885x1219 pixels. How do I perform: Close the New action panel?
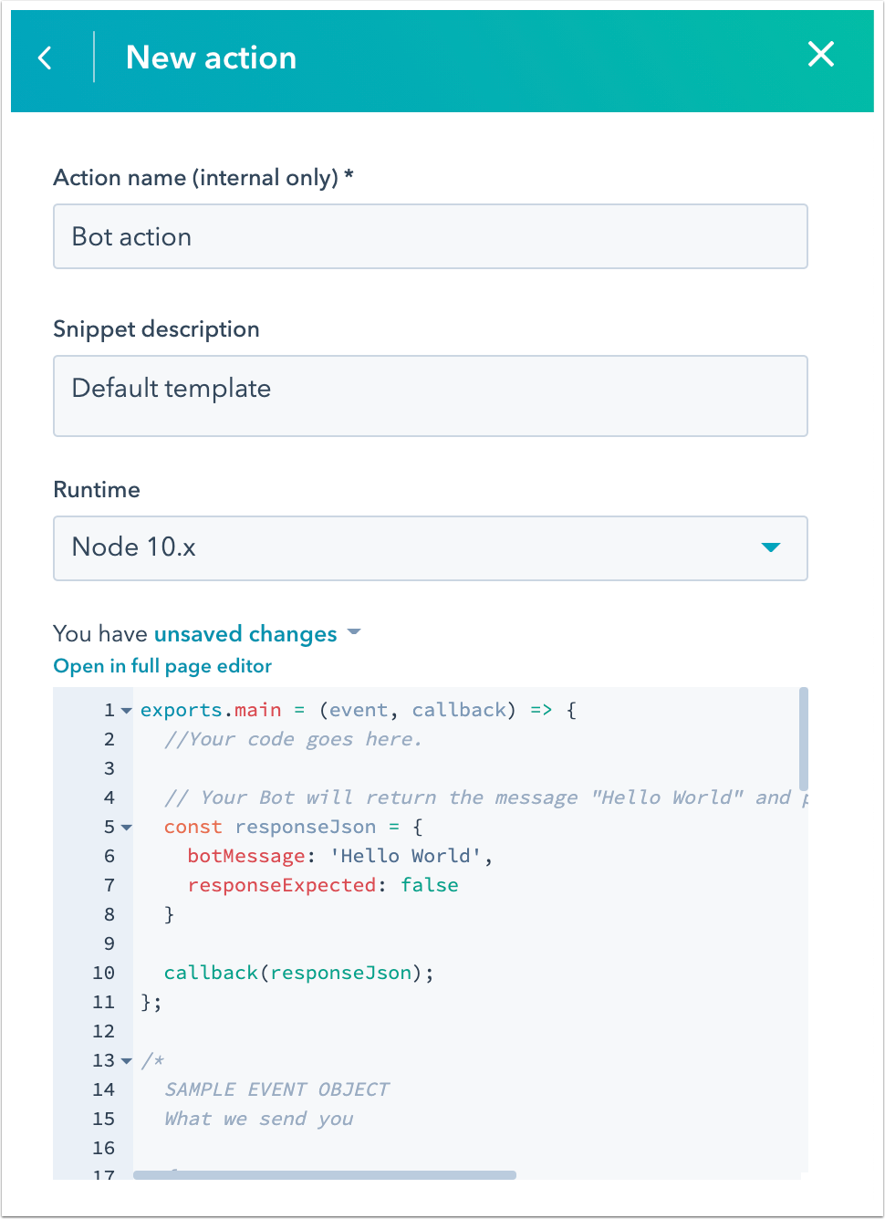tap(820, 55)
